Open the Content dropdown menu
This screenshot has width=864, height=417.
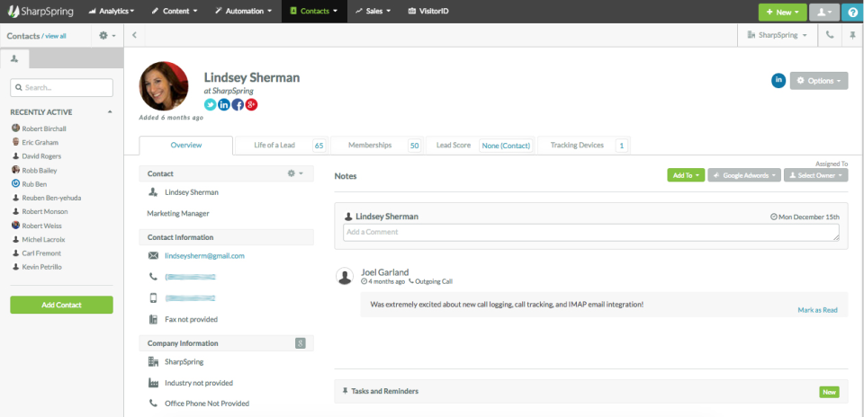coord(175,11)
